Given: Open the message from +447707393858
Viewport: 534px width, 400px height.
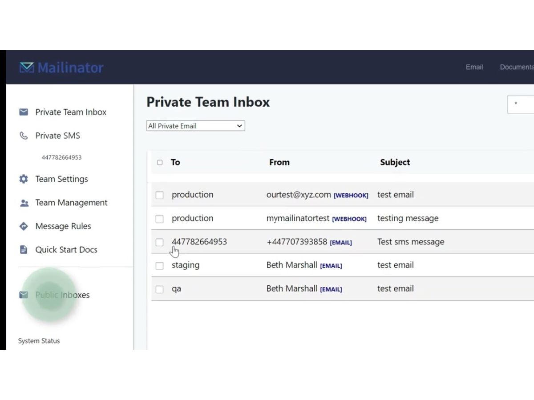Looking at the screenshot, I should (297, 242).
